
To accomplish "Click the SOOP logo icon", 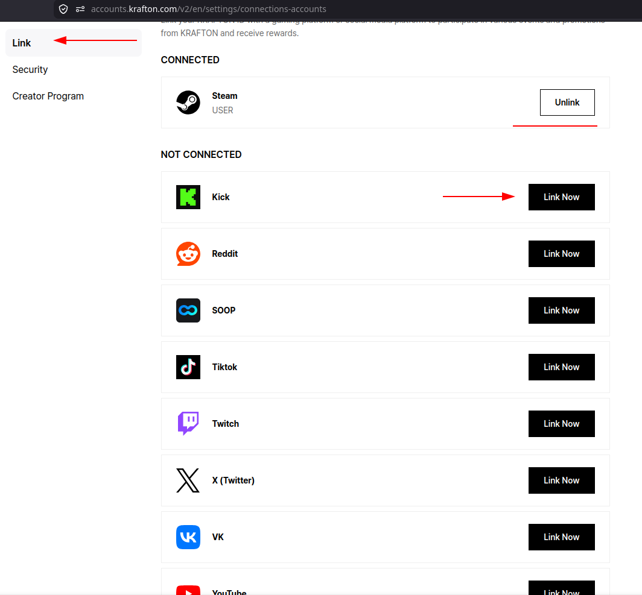I will point(188,310).
